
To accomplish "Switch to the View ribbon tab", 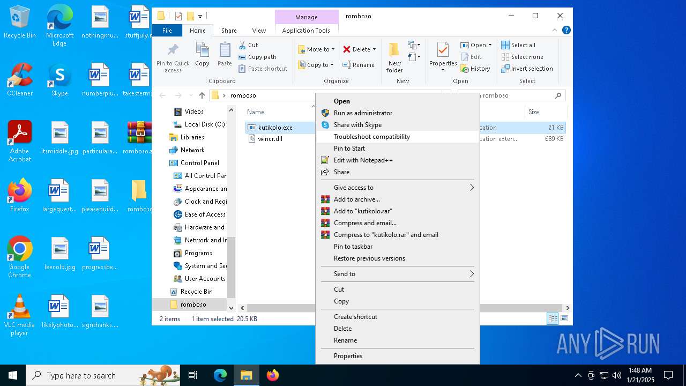I will [x=259, y=31].
